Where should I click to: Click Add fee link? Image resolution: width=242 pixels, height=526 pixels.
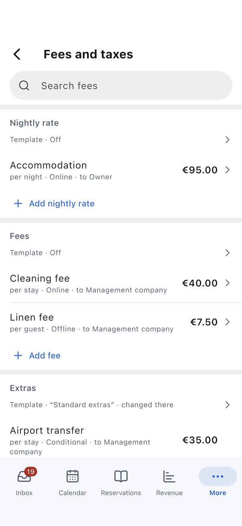pyautogui.click(x=45, y=355)
